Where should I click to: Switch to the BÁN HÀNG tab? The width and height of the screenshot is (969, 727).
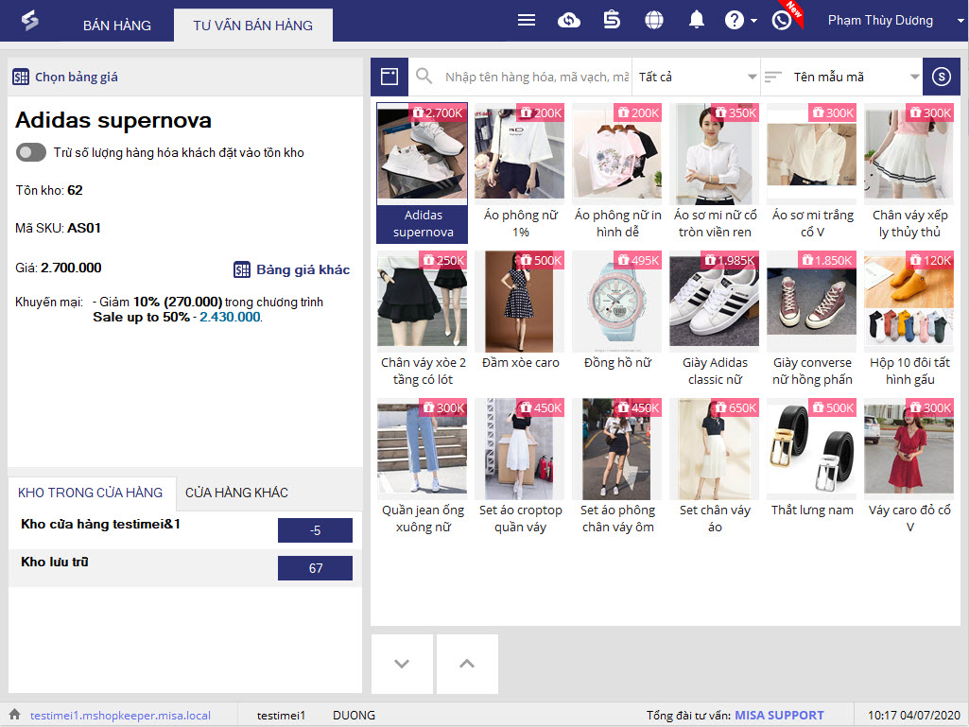(x=117, y=26)
